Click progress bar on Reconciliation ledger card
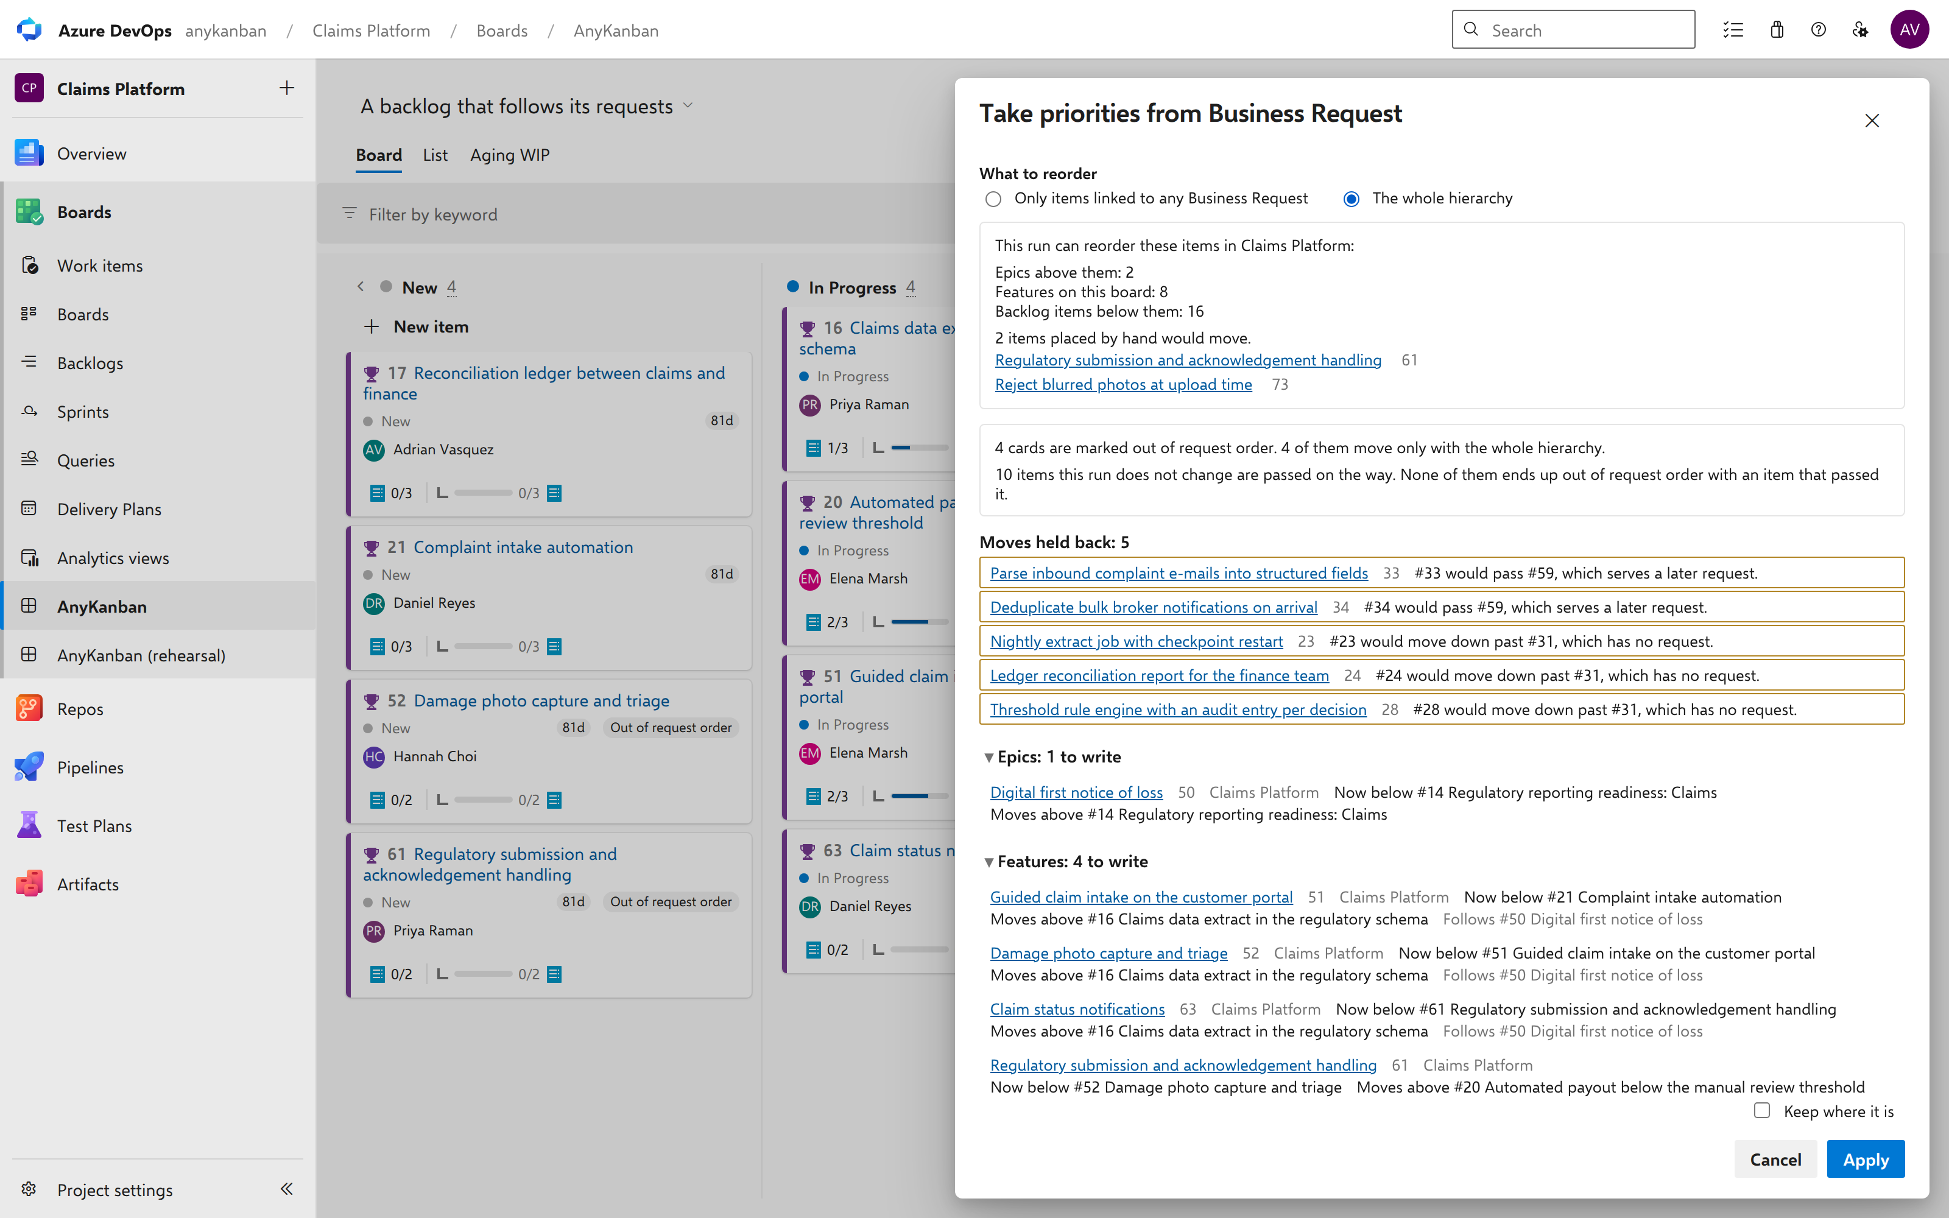Screen dimensions: 1949x1218 tap(483, 493)
